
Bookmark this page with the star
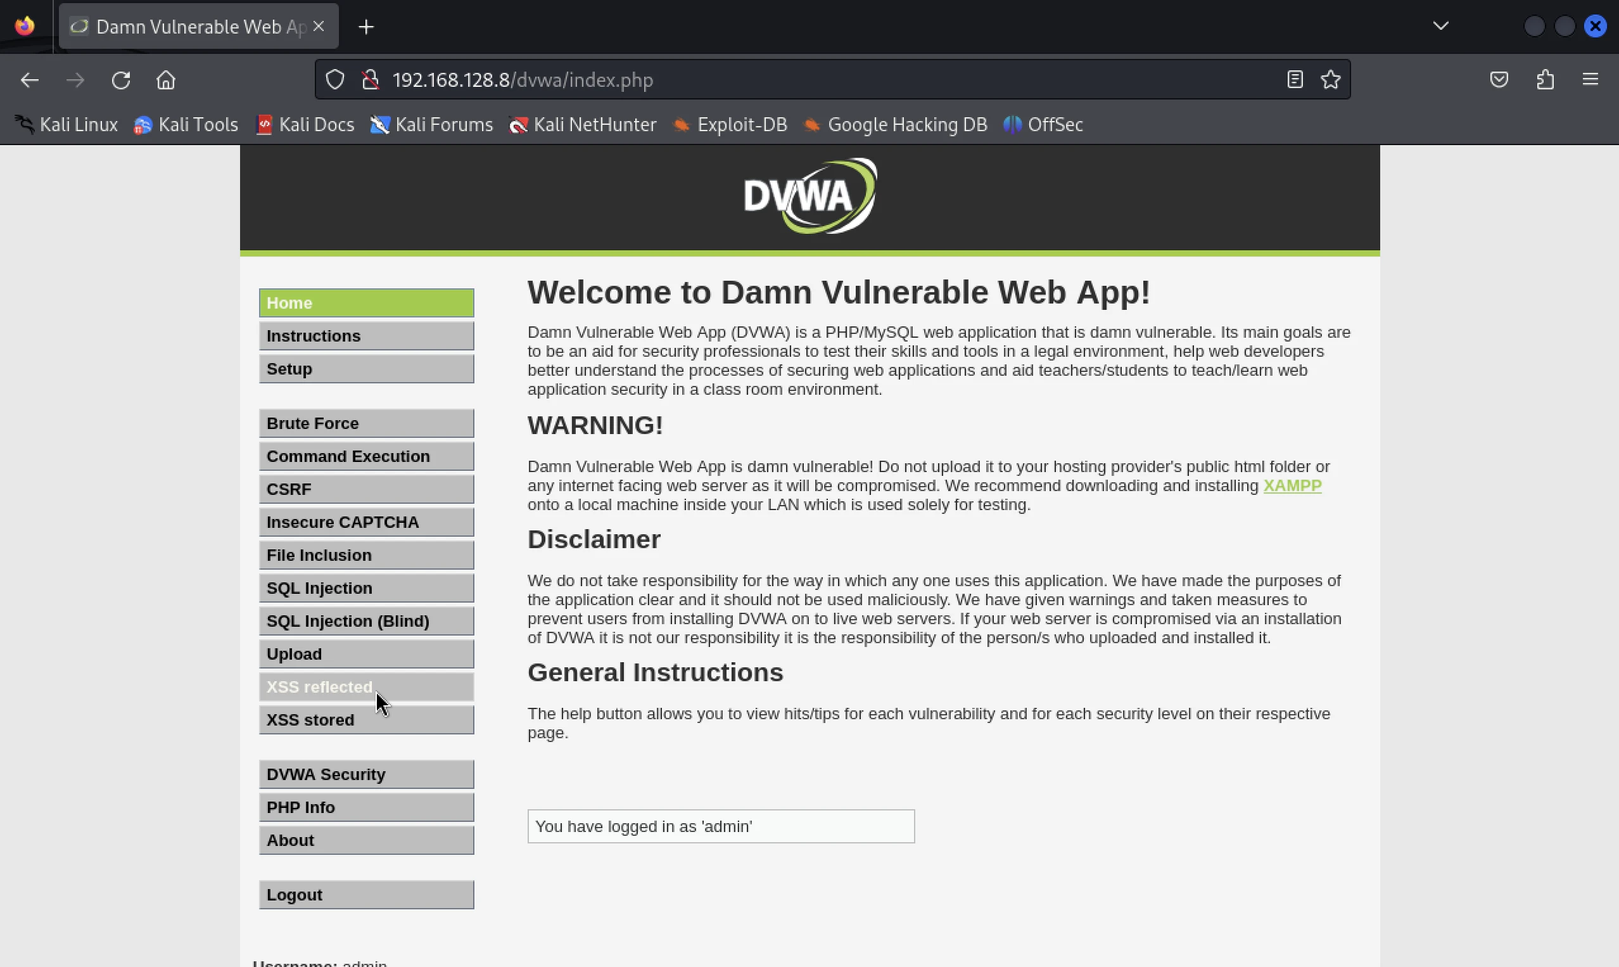[1331, 79]
